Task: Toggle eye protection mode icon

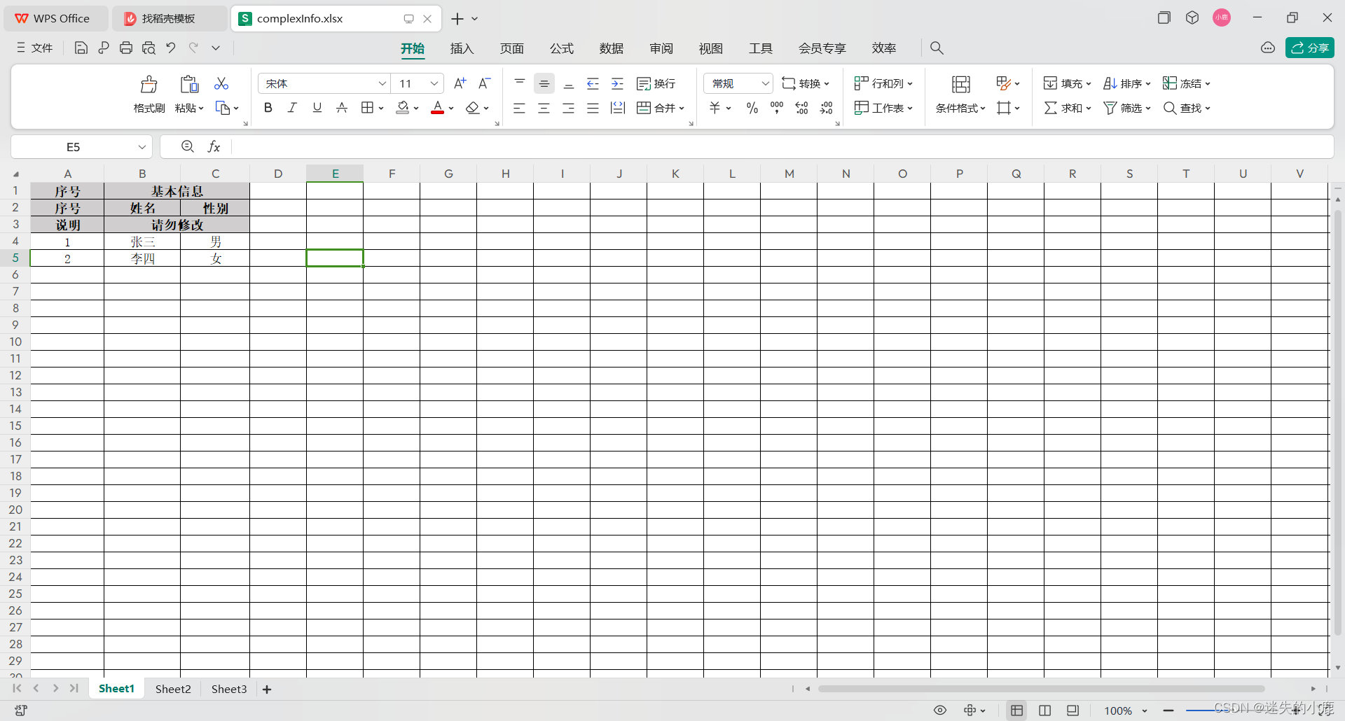Action: click(x=940, y=710)
